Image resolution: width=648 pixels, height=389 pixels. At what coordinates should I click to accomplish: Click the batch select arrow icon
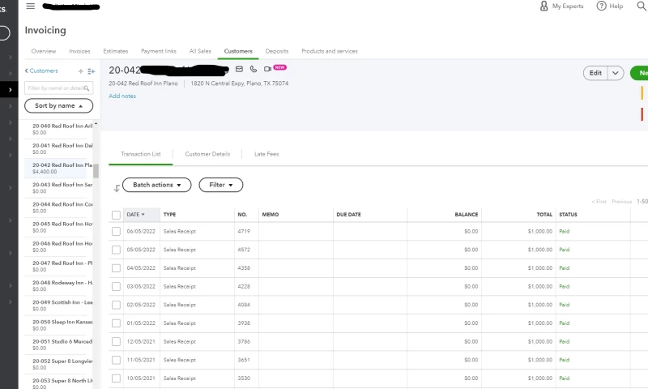117,188
